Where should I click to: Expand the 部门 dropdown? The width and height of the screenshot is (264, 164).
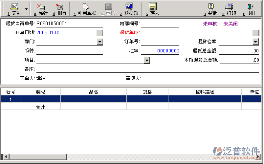[x=100, y=42]
